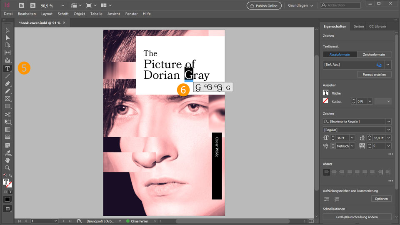Screen dimensions: 400x225
Task: Open the Ohne Fehler preflight dropdown
Action: pyautogui.click(x=155, y=221)
